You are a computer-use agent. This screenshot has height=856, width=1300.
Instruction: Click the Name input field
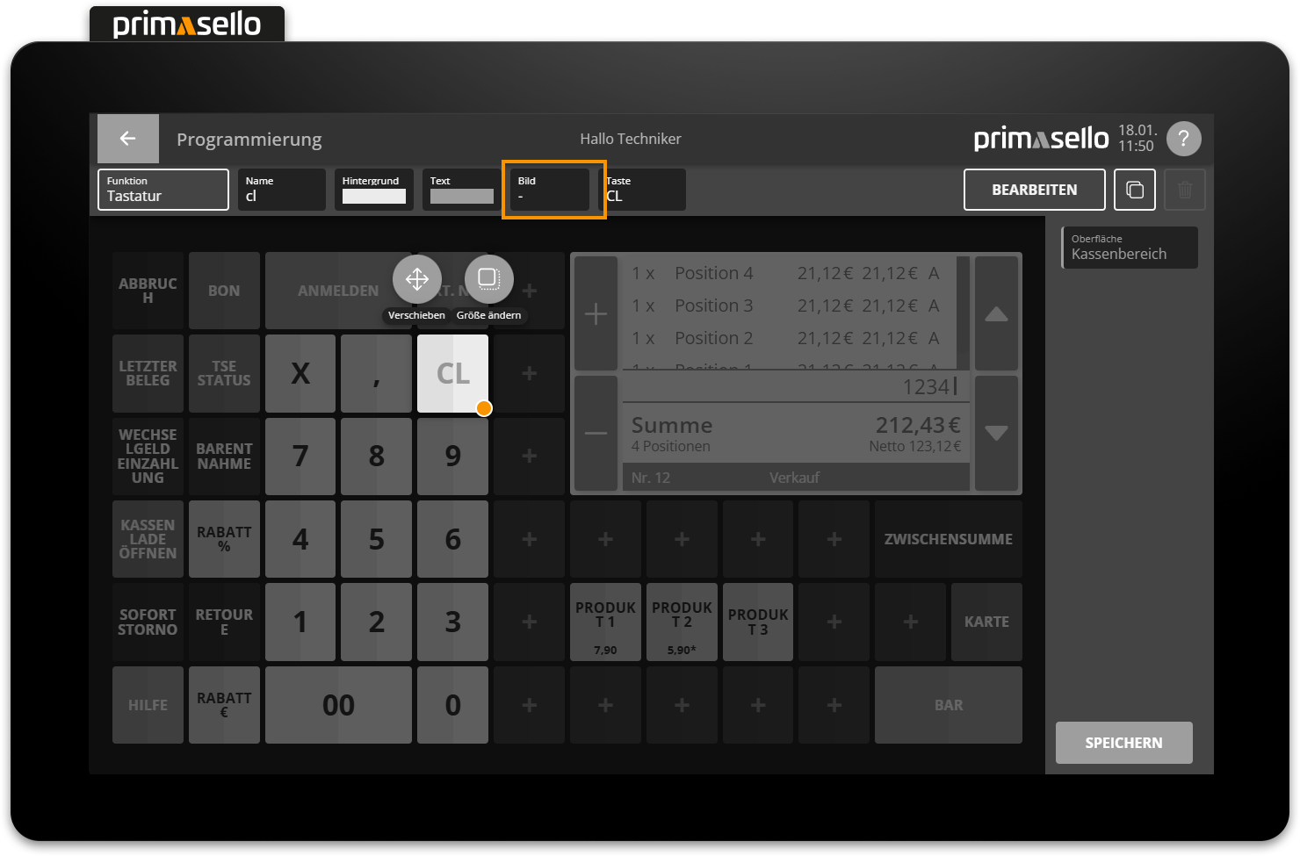pos(281,190)
